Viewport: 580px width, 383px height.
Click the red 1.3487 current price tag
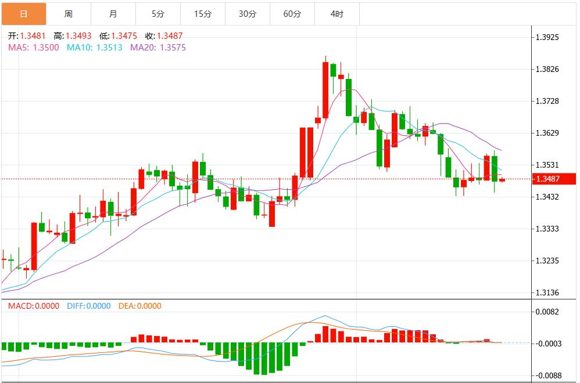554,179
